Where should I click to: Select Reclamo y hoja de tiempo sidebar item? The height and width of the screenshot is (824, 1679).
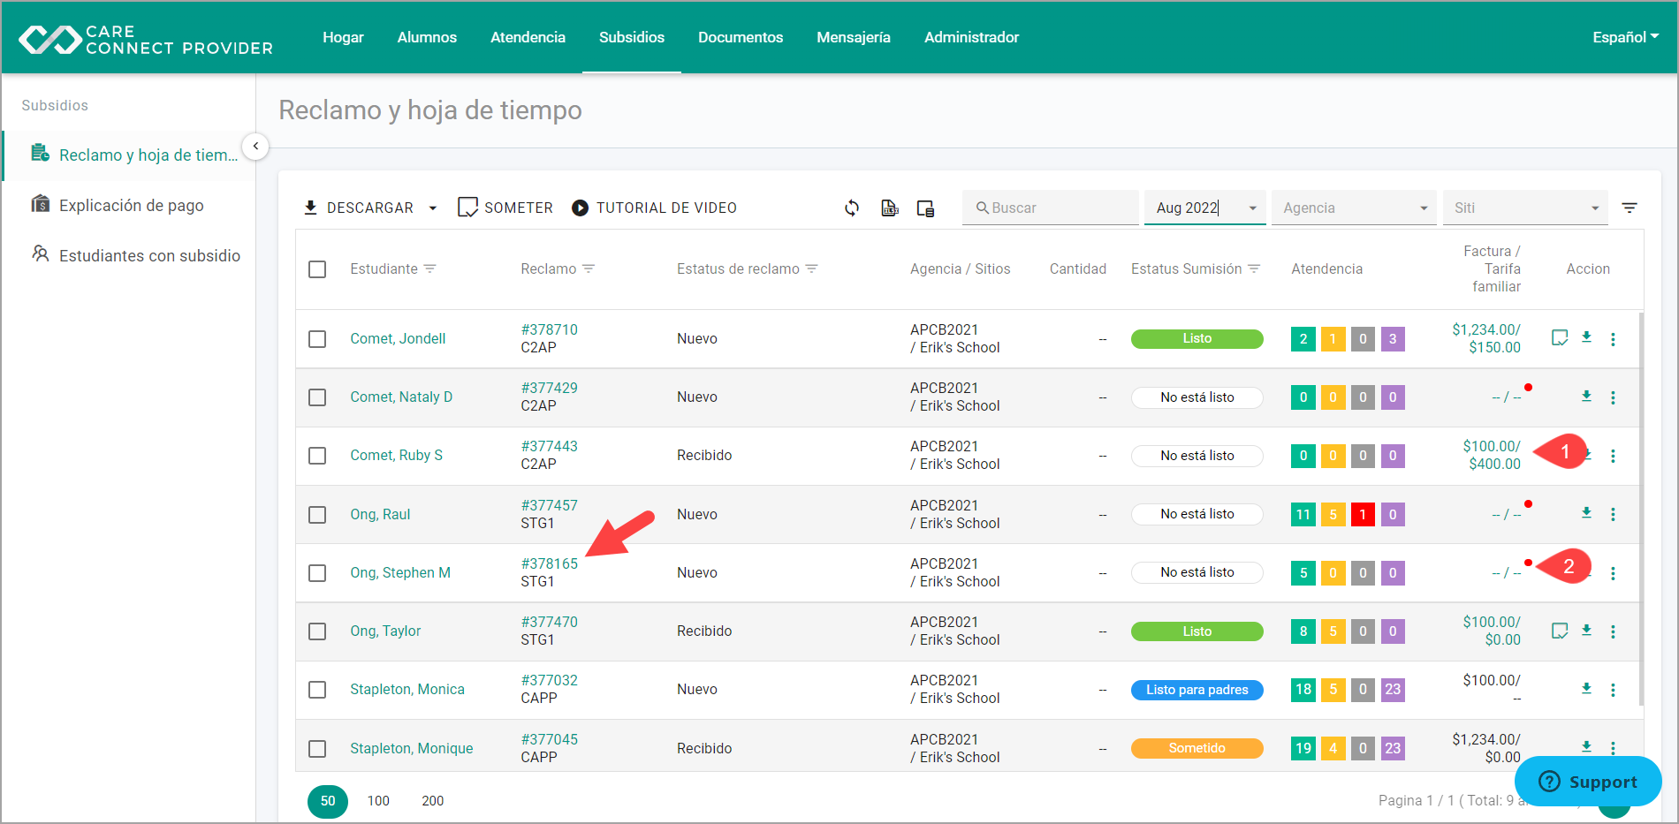129,155
